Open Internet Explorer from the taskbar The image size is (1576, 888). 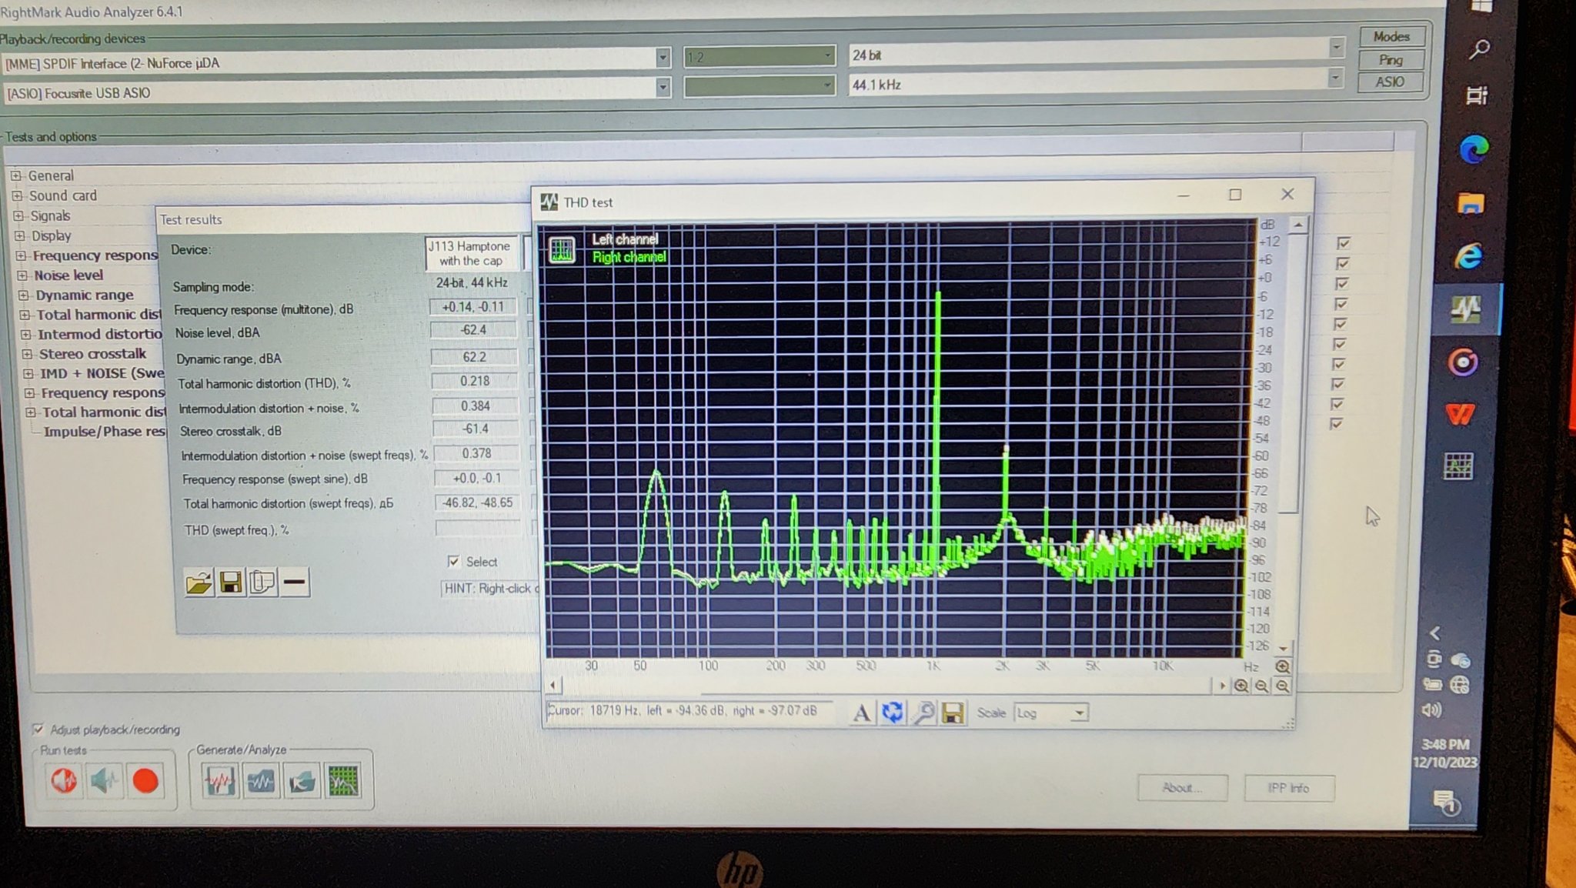click(x=1467, y=256)
